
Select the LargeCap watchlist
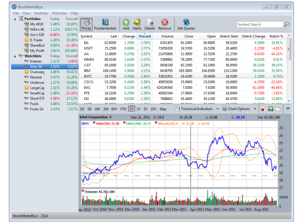[x=37, y=88]
